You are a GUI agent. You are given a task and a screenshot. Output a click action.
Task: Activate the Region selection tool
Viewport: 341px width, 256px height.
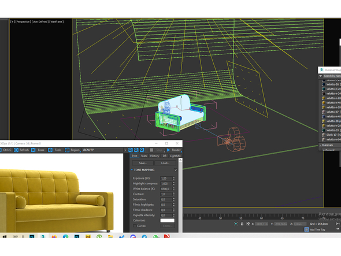(x=67, y=150)
